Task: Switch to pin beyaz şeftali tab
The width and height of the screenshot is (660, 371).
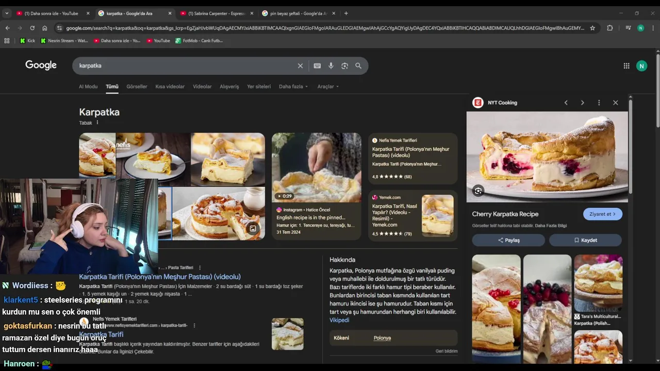Action: 298,13
